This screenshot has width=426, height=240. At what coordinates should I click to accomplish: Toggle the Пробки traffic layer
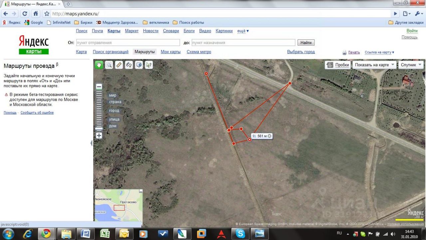coord(338,65)
